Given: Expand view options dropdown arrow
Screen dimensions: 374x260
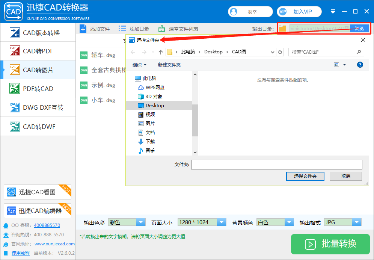Looking at the screenshot, I should pos(344,65).
